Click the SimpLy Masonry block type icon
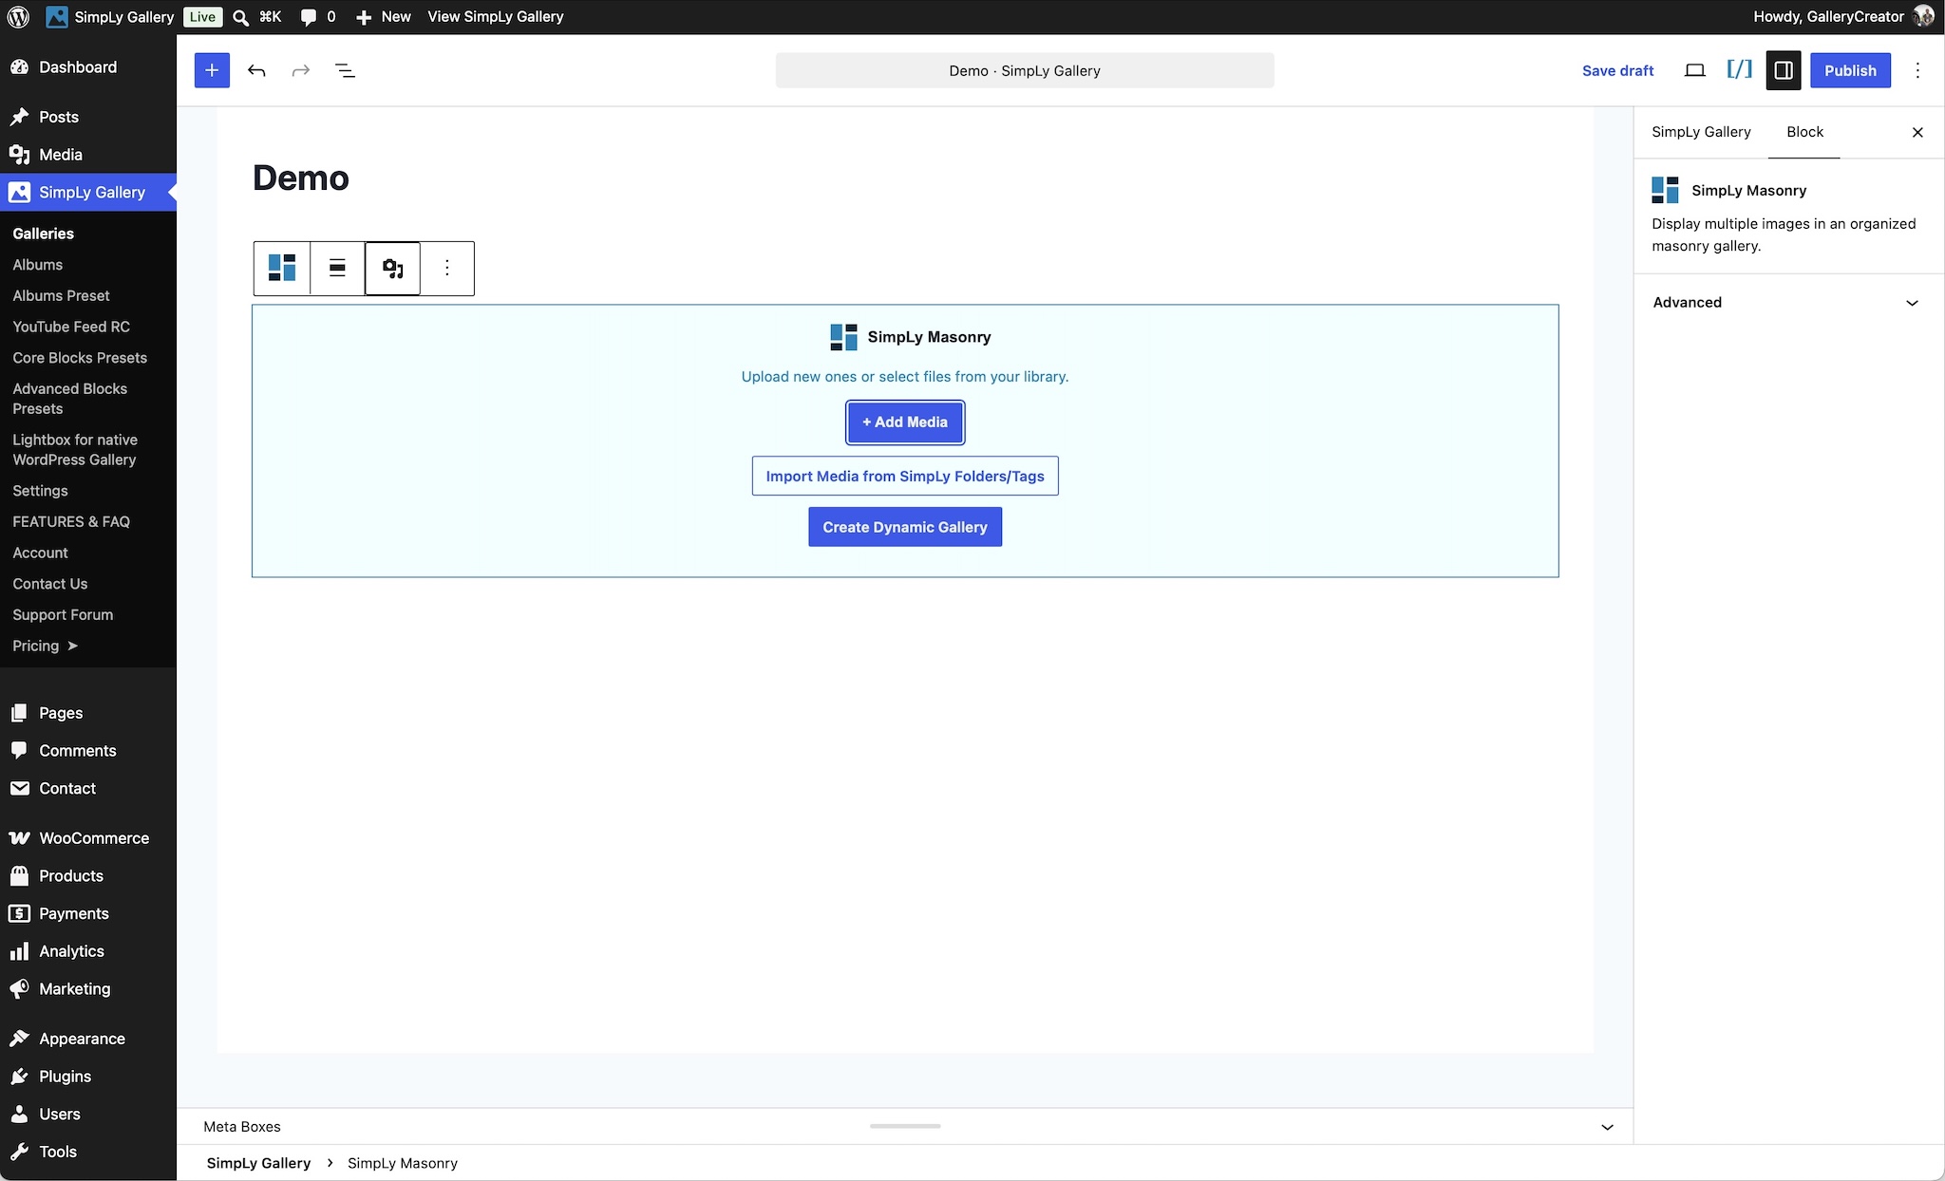The height and width of the screenshot is (1181, 1945). [x=282, y=268]
